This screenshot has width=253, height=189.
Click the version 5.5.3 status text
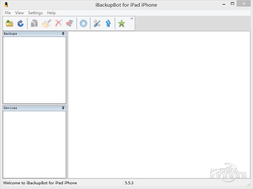[x=129, y=183]
